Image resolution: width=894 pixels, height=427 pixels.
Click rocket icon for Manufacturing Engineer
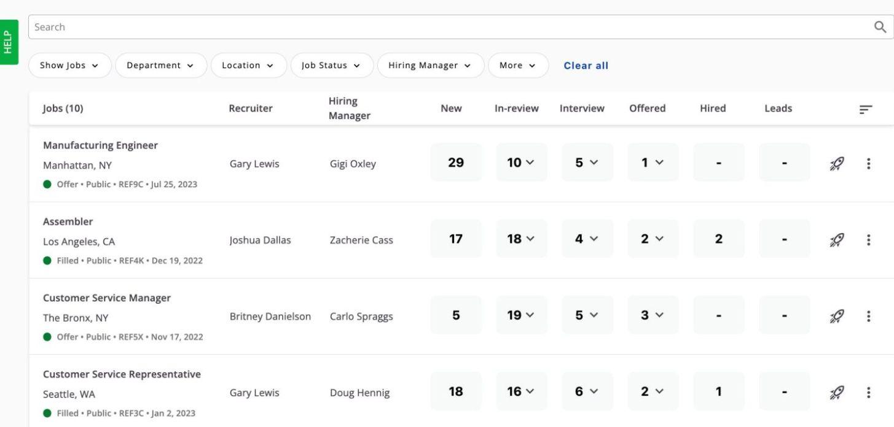pos(836,163)
